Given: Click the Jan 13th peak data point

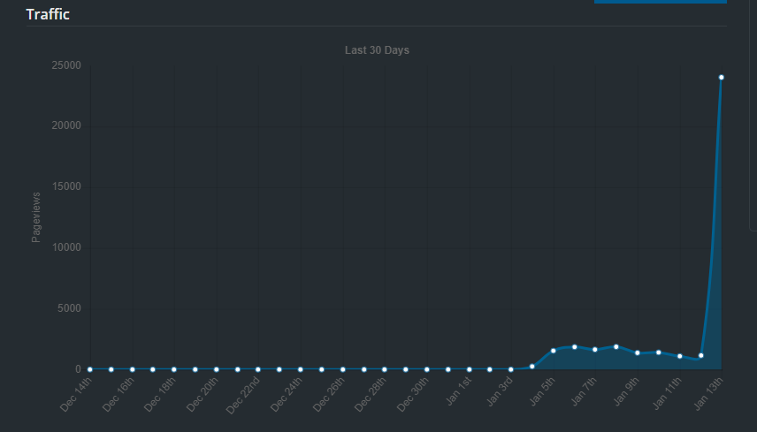Looking at the screenshot, I should pos(722,78).
